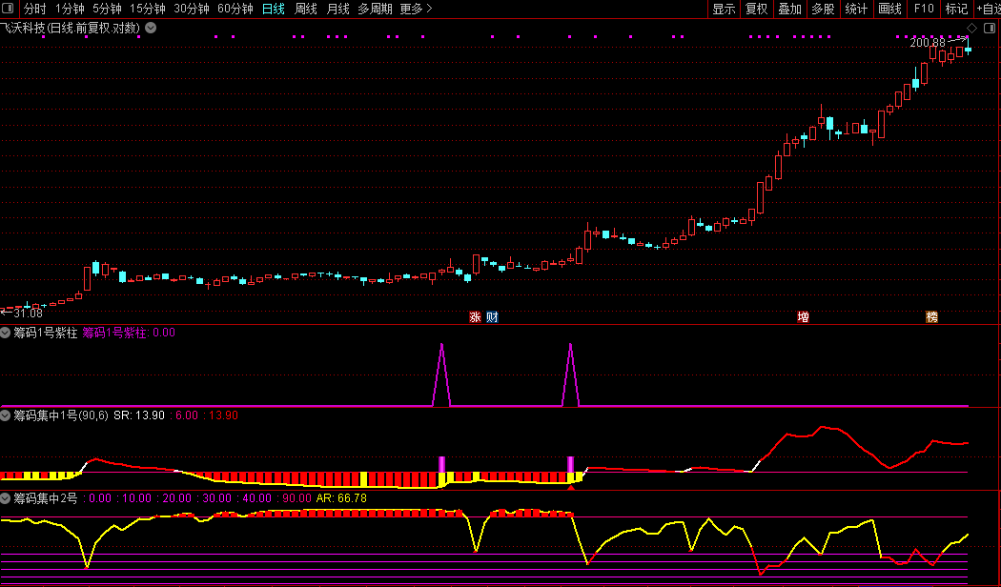Click the 复权 adjustment button
The width and height of the screenshot is (1001, 587).
756,10
